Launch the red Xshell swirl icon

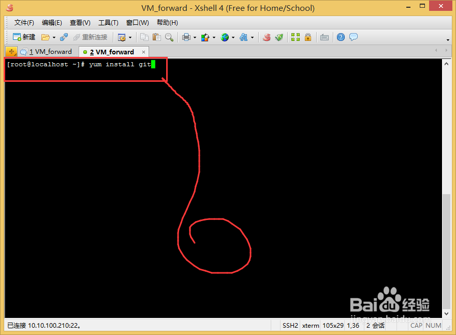pyautogui.click(x=267, y=37)
